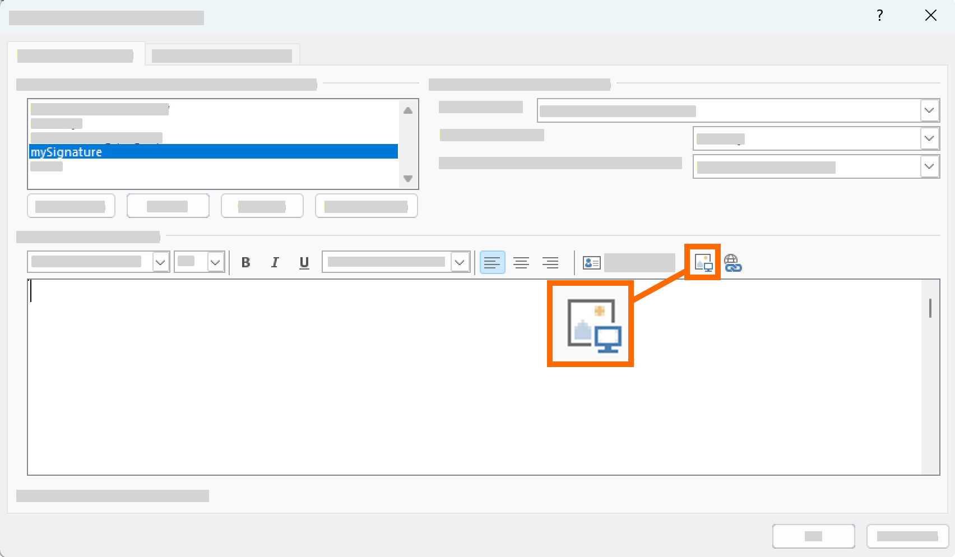Open the e-mail account dropdown
The image size is (955, 557).
pyautogui.click(x=929, y=110)
